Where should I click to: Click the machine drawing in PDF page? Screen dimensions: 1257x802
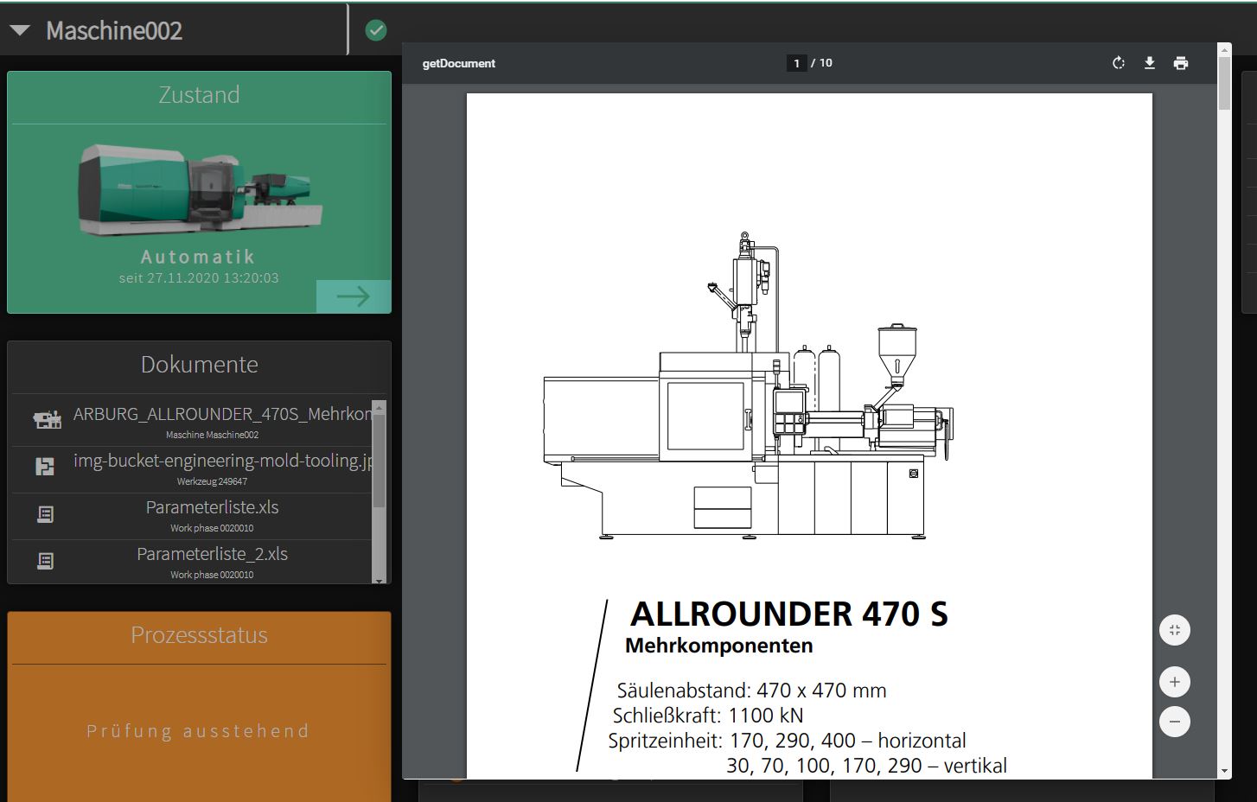tap(749, 386)
